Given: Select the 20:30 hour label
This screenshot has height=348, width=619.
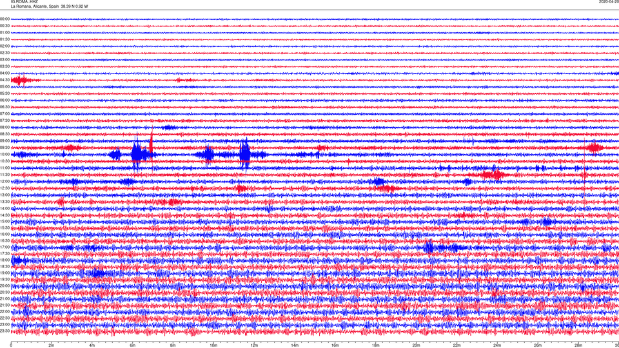Looking at the screenshot, I should point(5,293).
